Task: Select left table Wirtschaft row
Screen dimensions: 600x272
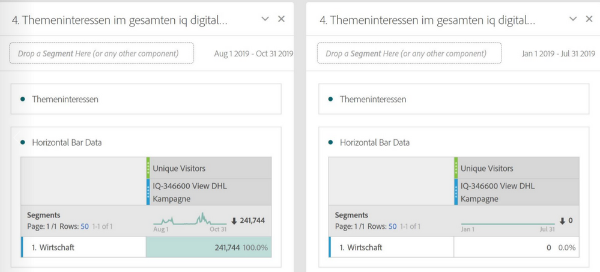Action: [x=83, y=247]
